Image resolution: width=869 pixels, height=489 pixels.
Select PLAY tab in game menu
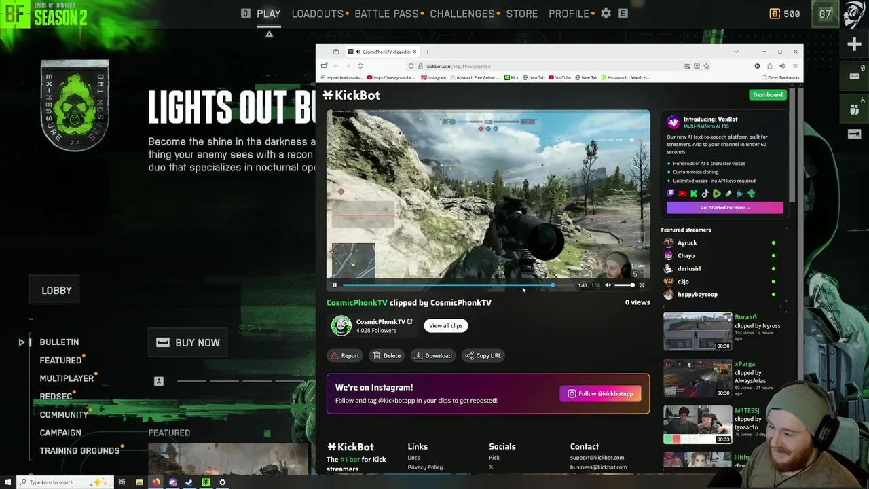[268, 14]
